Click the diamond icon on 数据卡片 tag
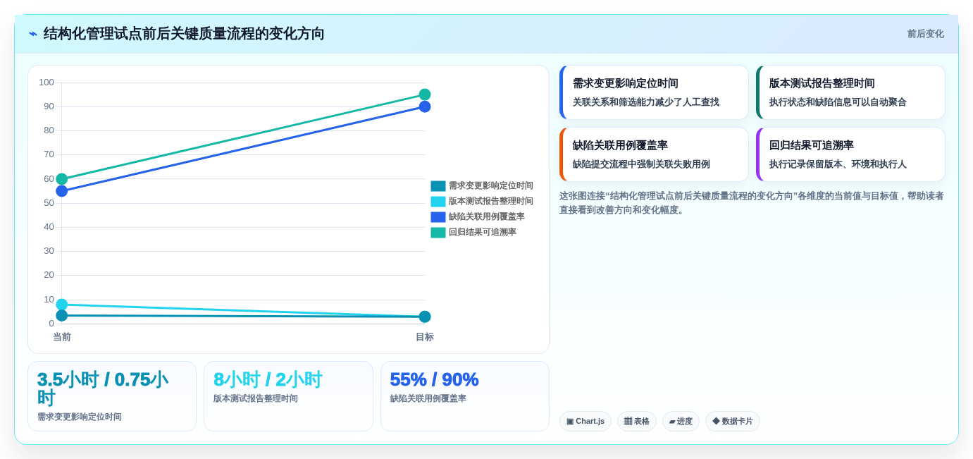 click(x=716, y=421)
